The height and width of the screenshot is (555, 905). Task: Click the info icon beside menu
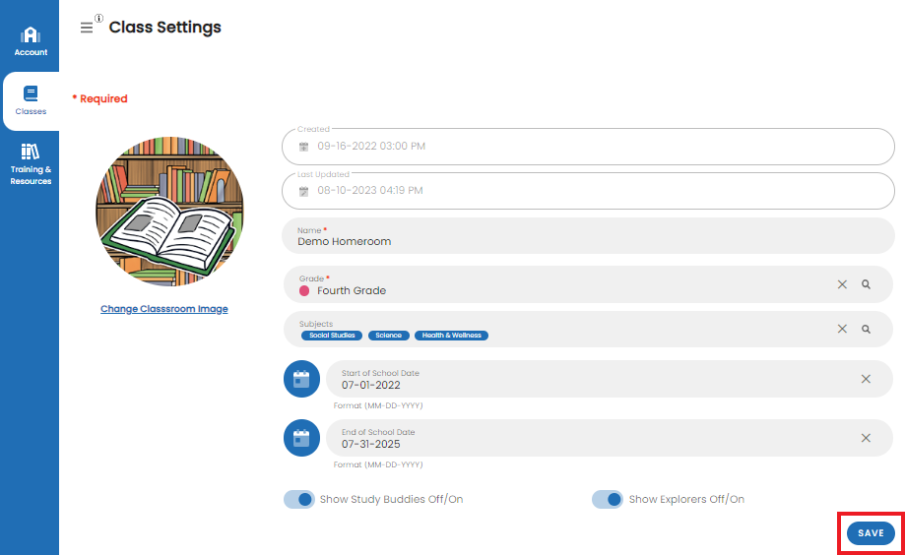coord(98,18)
